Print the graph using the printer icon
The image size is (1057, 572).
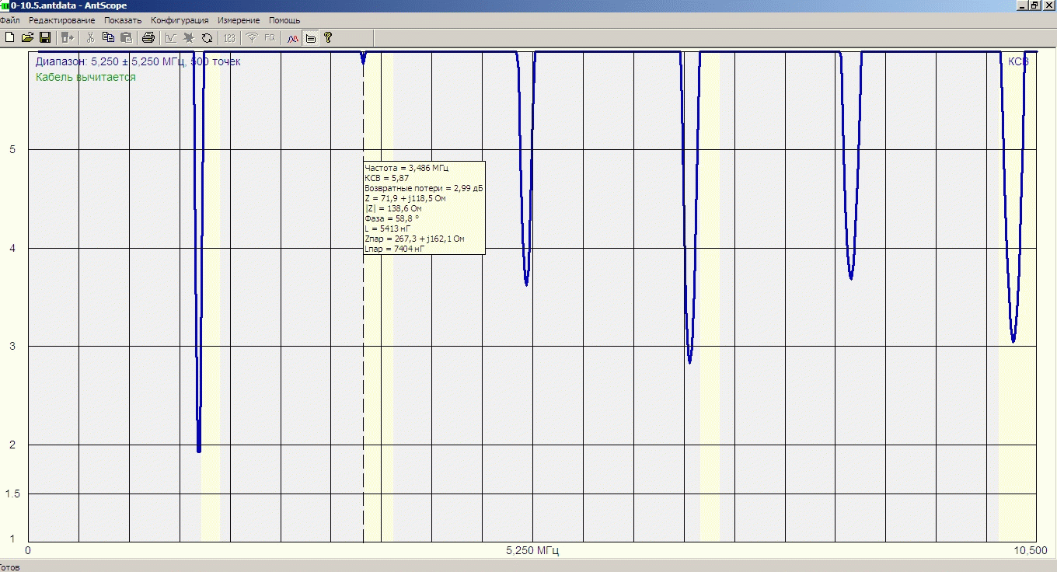click(148, 37)
